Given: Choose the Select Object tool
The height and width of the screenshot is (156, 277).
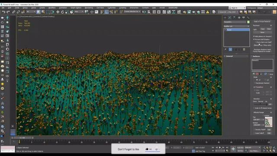Looking at the screenshot, I should point(39,12).
